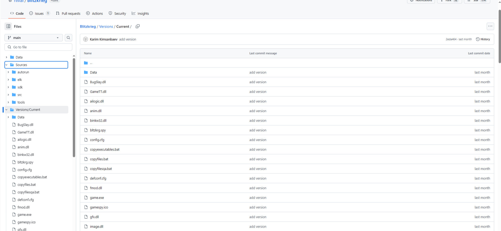
Task: Expand the top-level Data folder chevron
Action: click(7, 57)
